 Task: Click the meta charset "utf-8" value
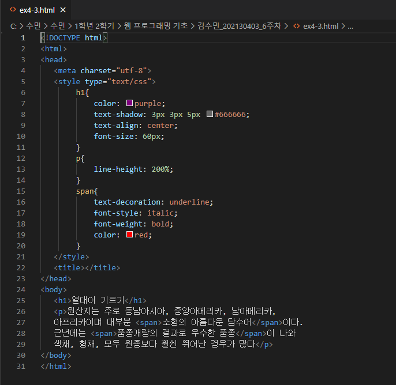(x=132, y=70)
